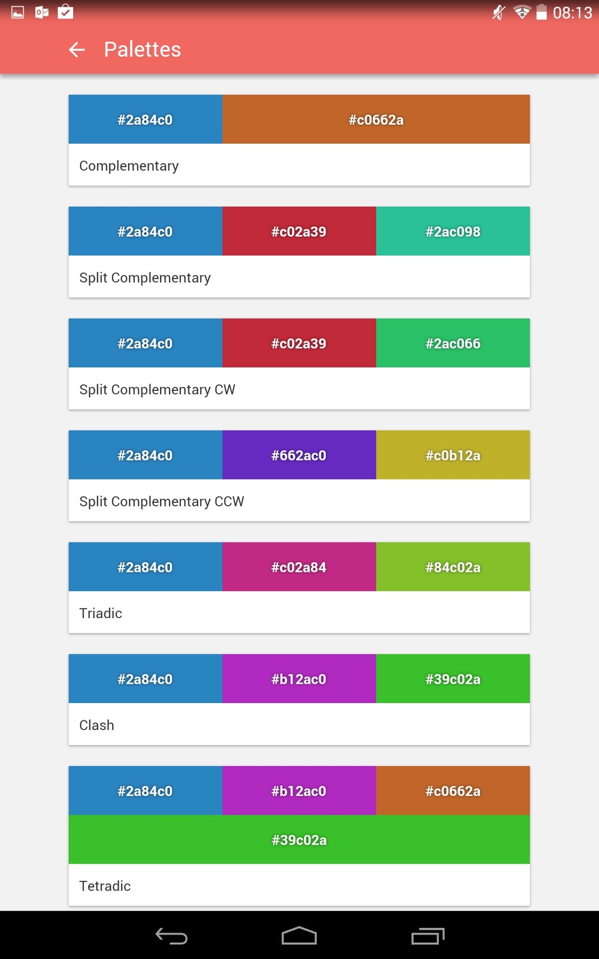Select the magenta #c02a84 swatch
Image resolution: width=599 pixels, height=959 pixels.
coord(299,567)
